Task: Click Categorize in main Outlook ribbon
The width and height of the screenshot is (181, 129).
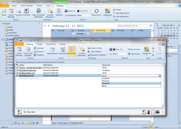Action: click(108, 13)
